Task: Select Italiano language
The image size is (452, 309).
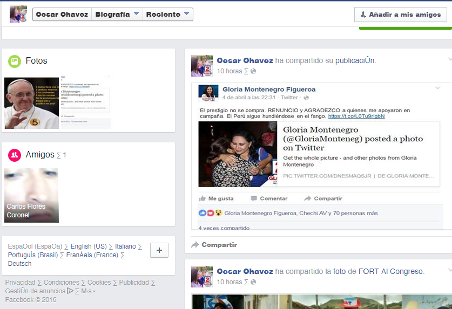Action: click(x=125, y=246)
